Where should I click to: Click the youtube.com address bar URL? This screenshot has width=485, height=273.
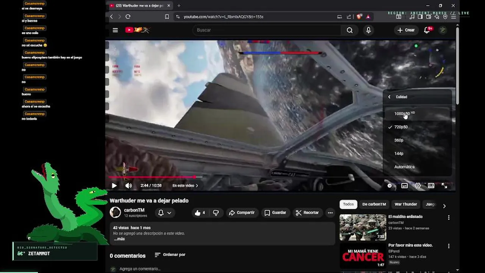pos(224,17)
